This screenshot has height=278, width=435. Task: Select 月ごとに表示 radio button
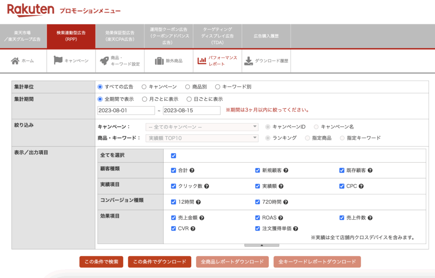(x=144, y=99)
